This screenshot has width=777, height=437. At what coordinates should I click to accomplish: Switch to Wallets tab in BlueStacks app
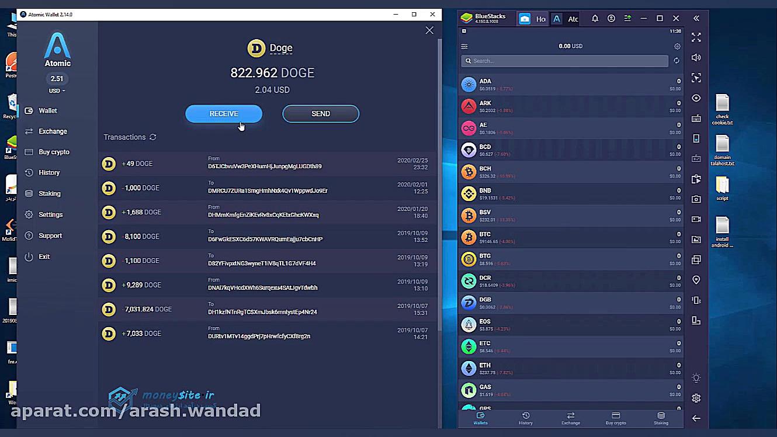(x=480, y=418)
